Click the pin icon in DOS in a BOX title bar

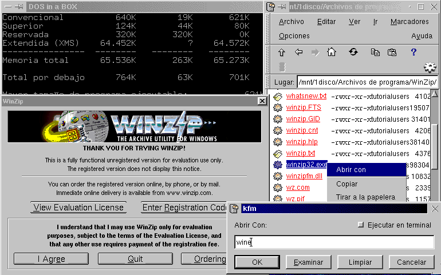[19, 7]
